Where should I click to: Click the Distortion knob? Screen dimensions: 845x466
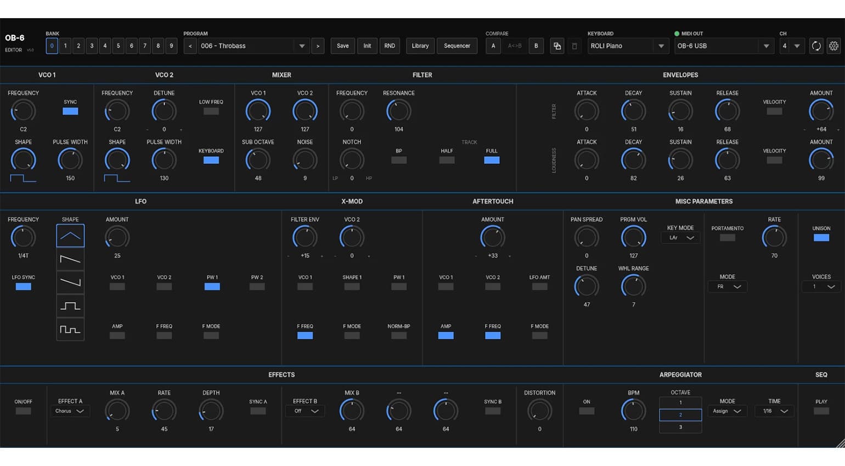(540, 410)
